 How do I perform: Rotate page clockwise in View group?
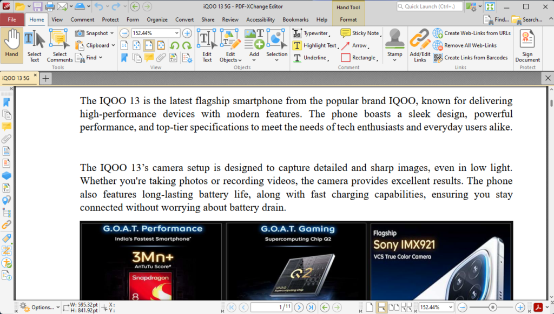187,45
